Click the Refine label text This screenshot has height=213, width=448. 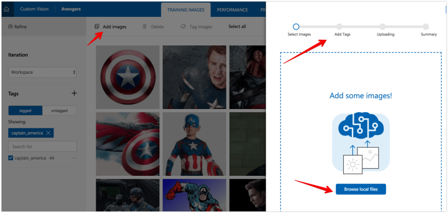pyautogui.click(x=20, y=27)
